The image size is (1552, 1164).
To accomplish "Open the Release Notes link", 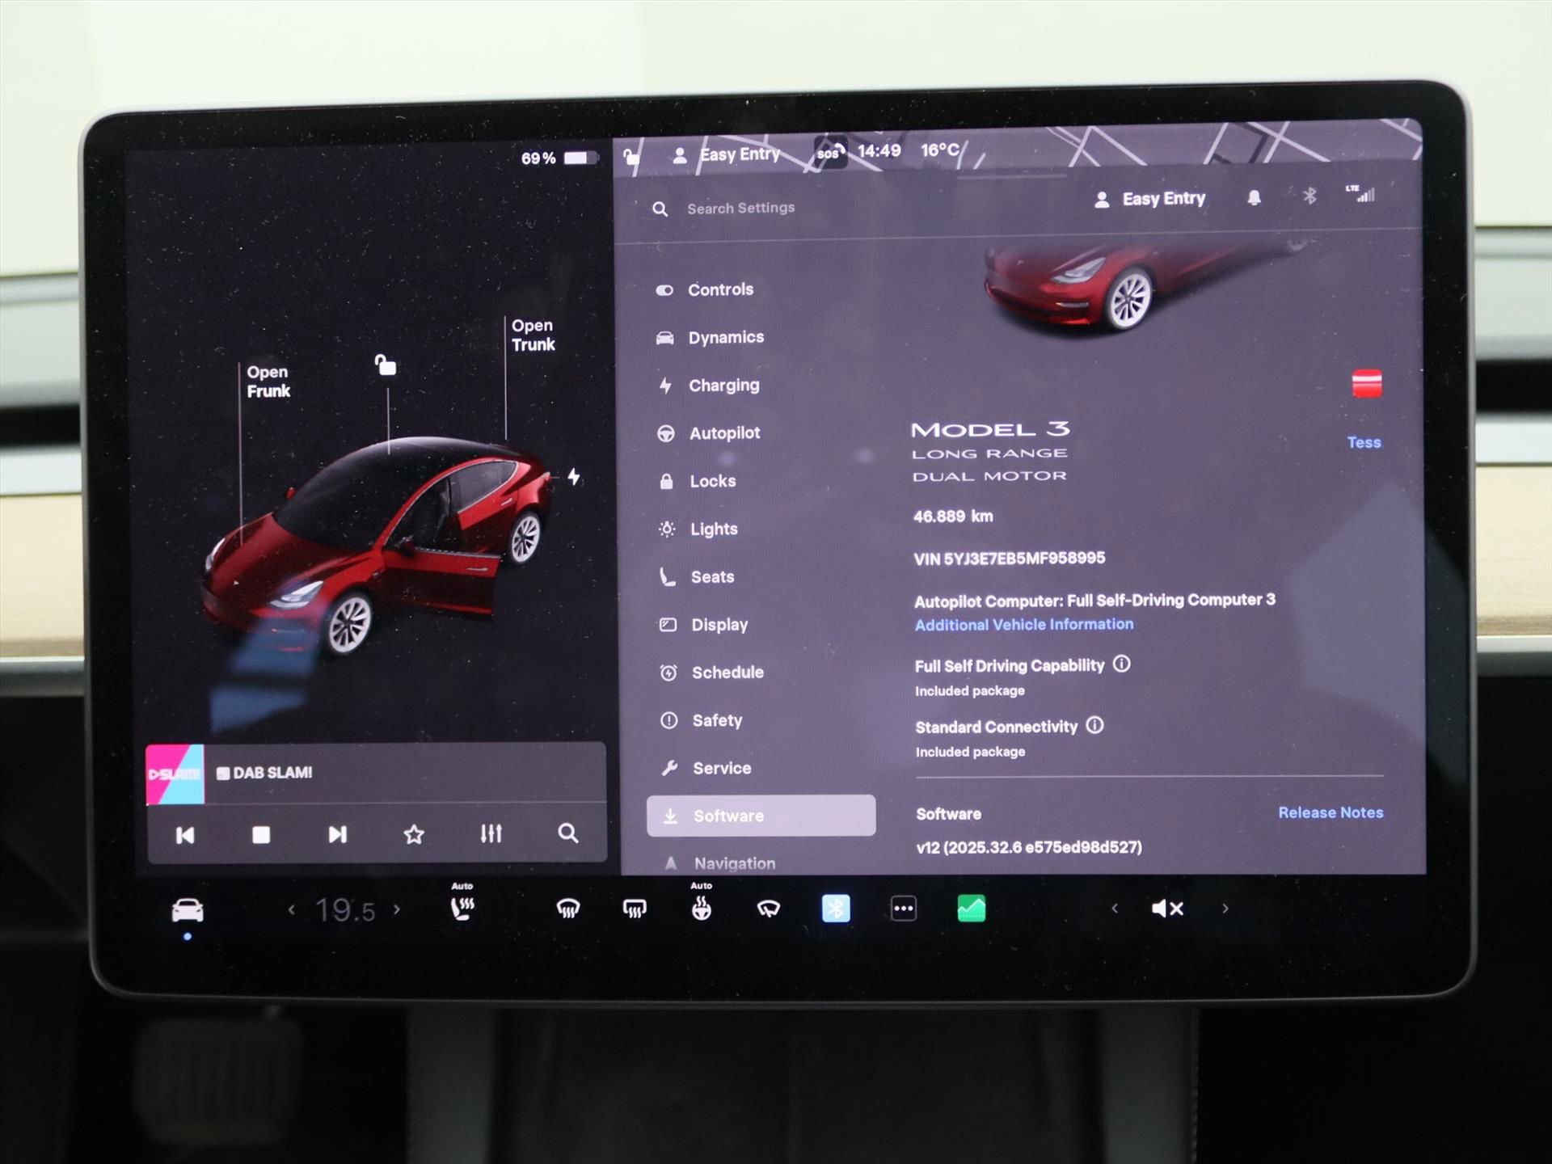I will 1330,812.
